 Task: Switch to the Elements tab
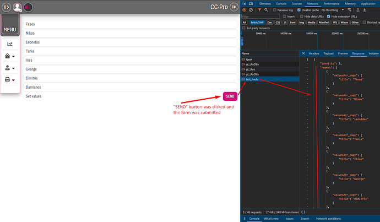(x=265, y=4)
